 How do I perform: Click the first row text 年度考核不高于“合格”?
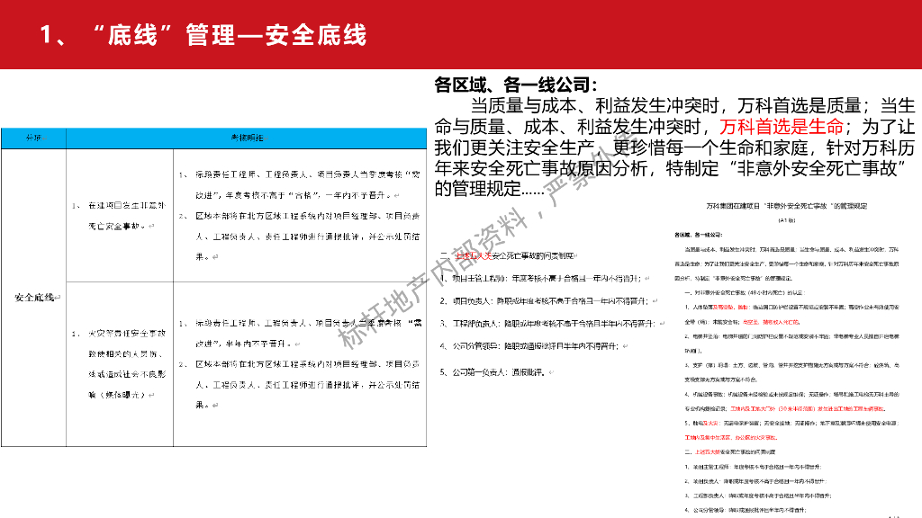pyautogui.click(x=273, y=195)
